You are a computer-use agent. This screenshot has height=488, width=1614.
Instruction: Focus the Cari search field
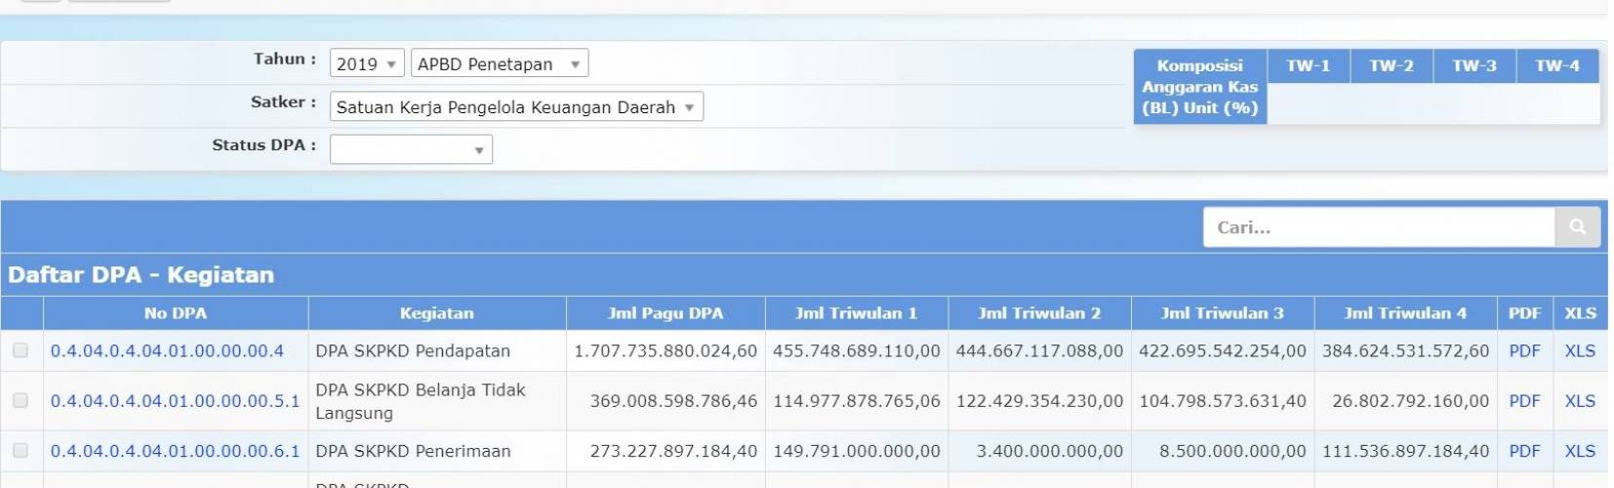tap(1379, 227)
